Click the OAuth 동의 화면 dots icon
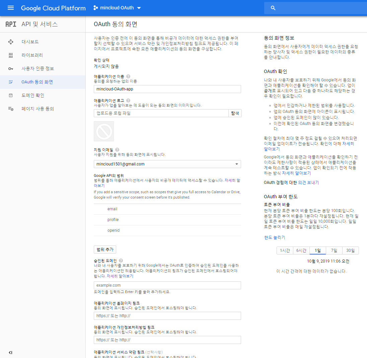Screen dimensions: 367x358 click(x=11, y=82)
